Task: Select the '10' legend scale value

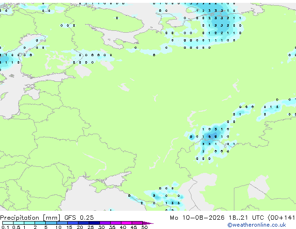Action: (58, 227)
